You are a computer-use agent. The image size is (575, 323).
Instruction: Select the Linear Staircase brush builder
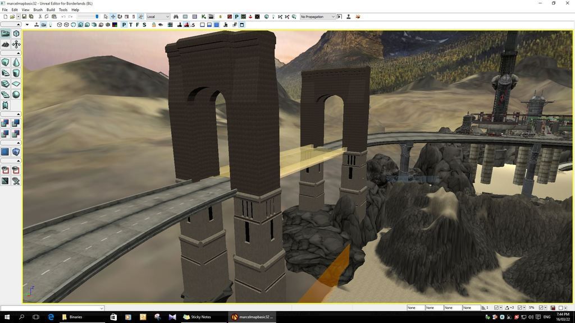pos(5,84)
